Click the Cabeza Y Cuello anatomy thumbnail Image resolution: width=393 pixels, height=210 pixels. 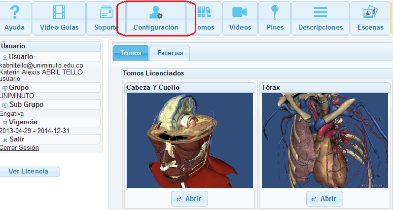(190, 140)
